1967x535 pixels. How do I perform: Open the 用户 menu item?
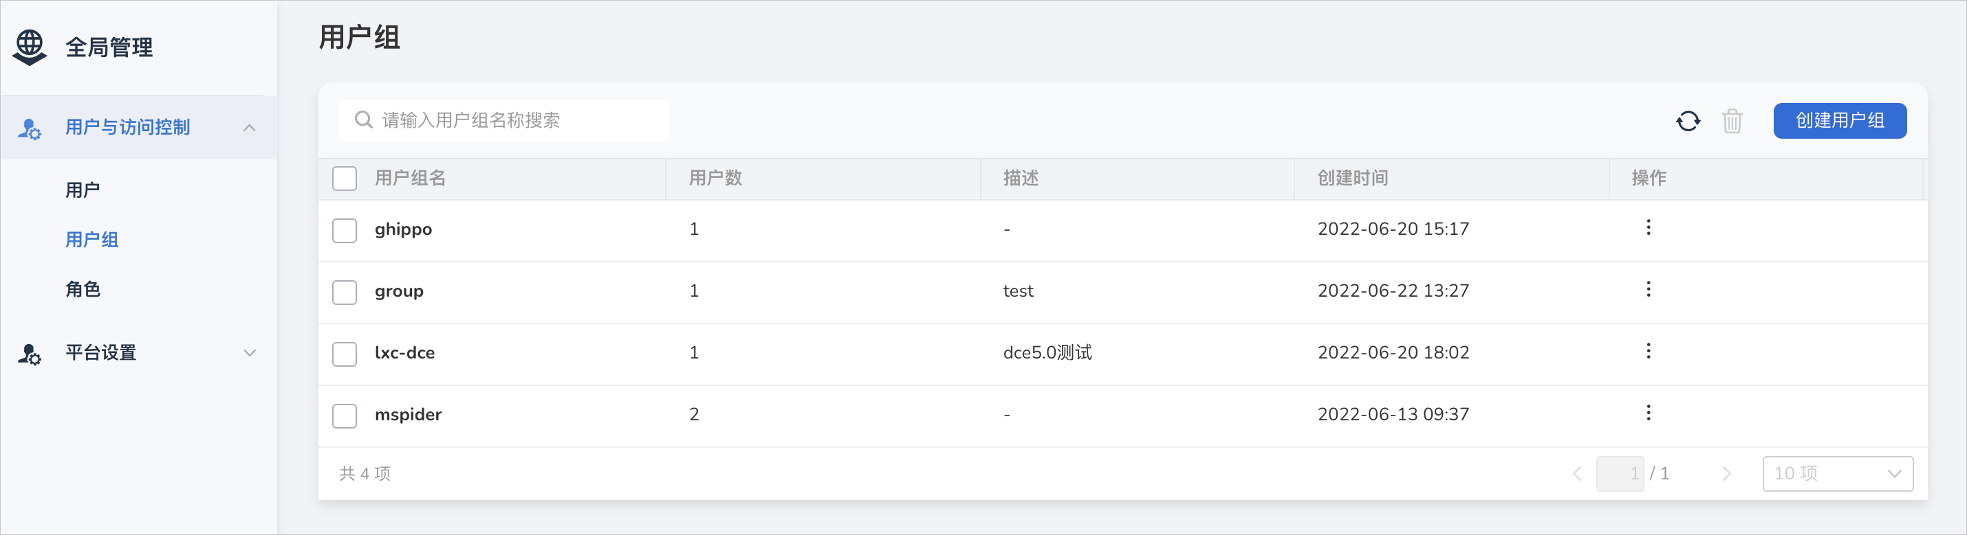click(x=83, y=190)
